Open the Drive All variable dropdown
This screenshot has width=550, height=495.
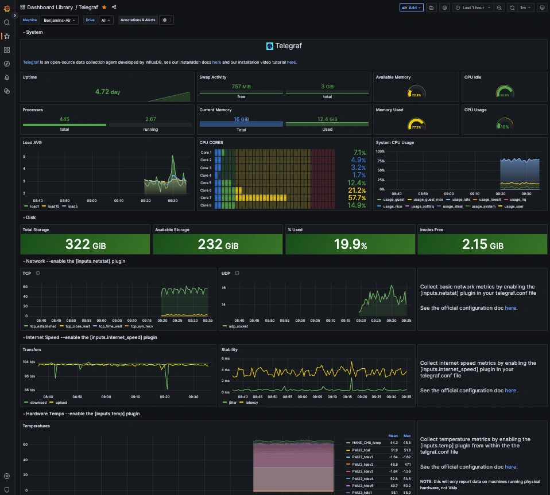tap(106, 20)
